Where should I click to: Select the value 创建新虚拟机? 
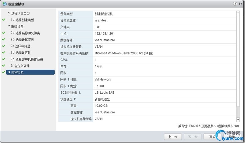coord(104,14)
